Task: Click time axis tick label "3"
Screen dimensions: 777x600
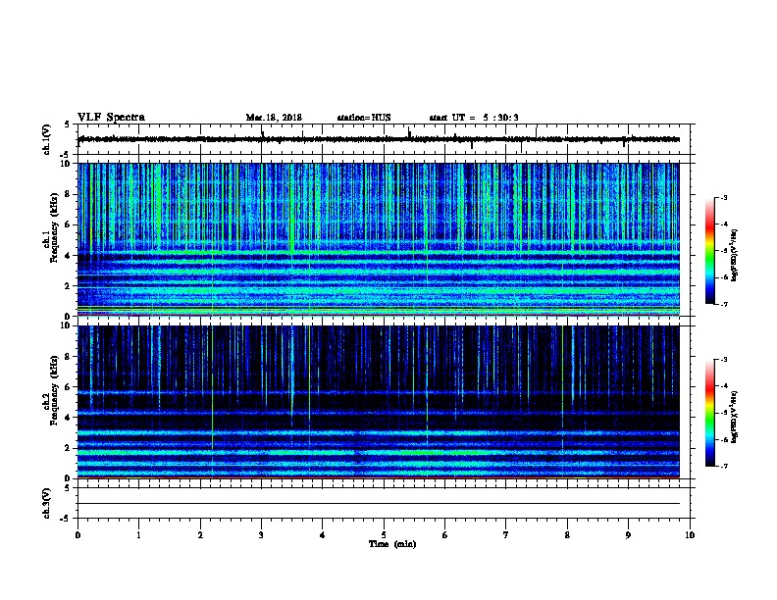Action: tap(261, 534)
